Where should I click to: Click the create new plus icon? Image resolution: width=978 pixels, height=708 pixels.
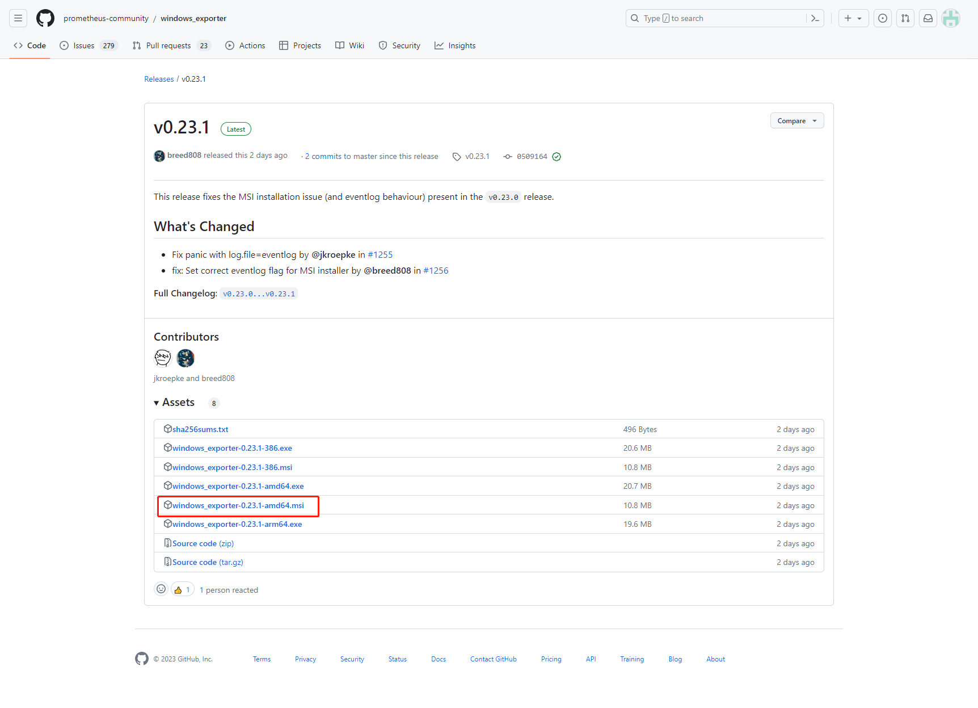coord(848,18)
